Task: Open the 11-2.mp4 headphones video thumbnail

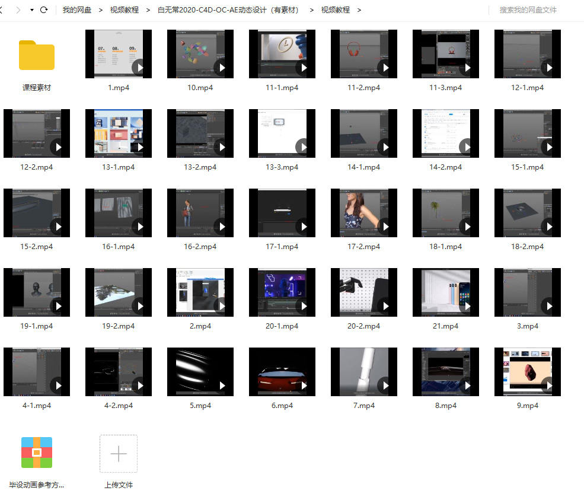Action: [363, 54]
